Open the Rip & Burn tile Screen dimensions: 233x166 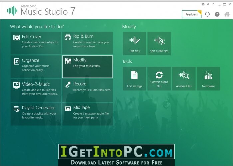click(x=87, y=43)
